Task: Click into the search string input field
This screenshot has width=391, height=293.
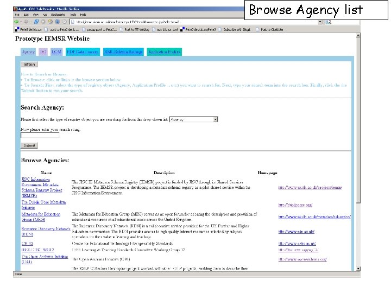Action: 40,135
